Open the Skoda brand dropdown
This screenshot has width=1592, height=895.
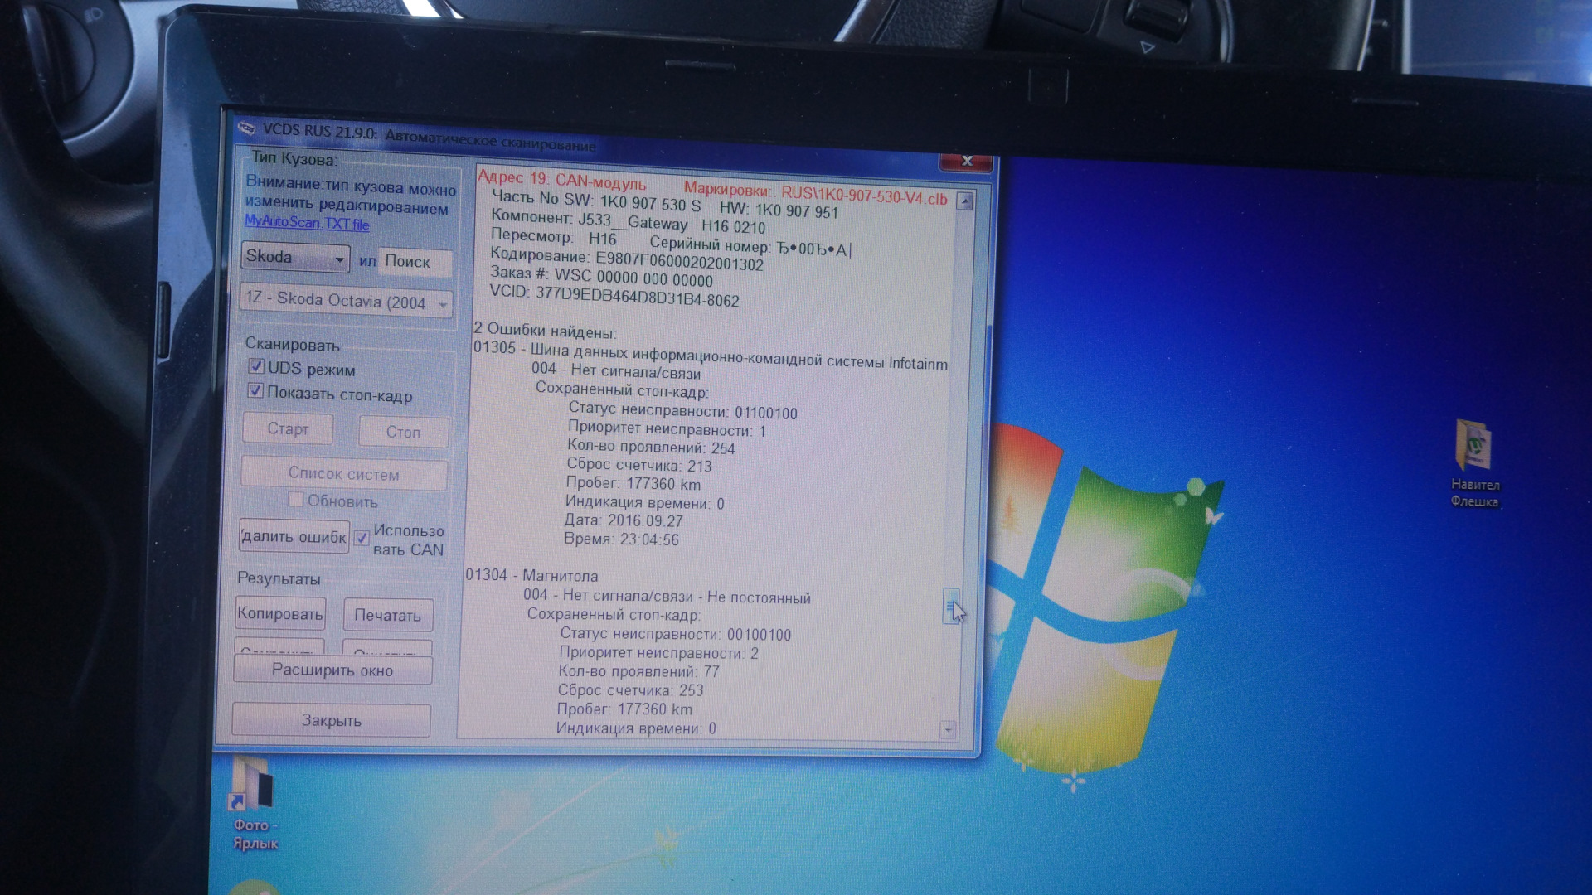tap(294, 258)
